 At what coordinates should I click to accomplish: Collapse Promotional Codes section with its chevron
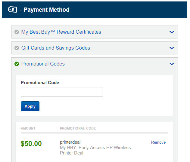click(172, 64)
